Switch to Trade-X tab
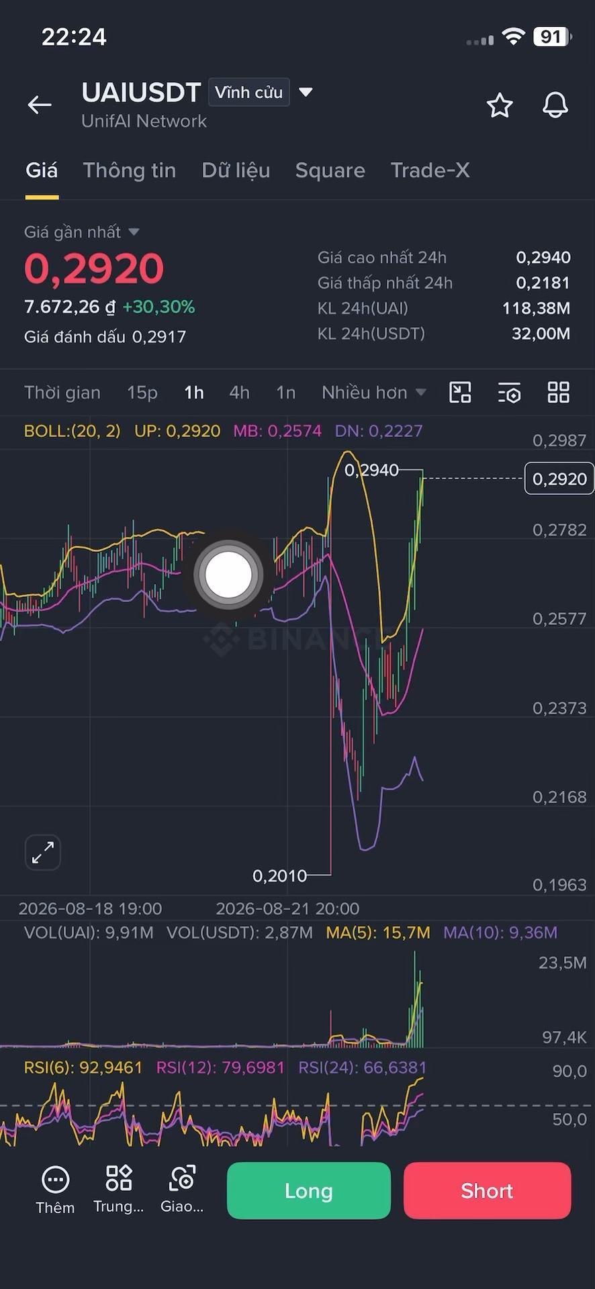 (x=430, y=171)
